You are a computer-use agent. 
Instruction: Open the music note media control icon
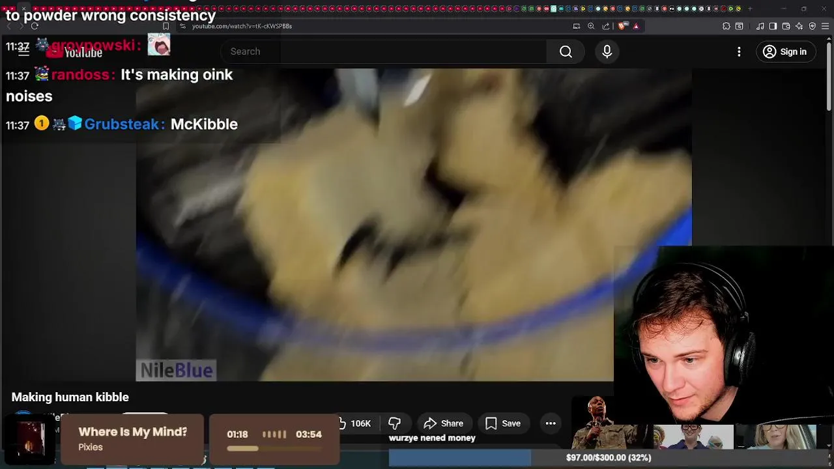[760, 26]
